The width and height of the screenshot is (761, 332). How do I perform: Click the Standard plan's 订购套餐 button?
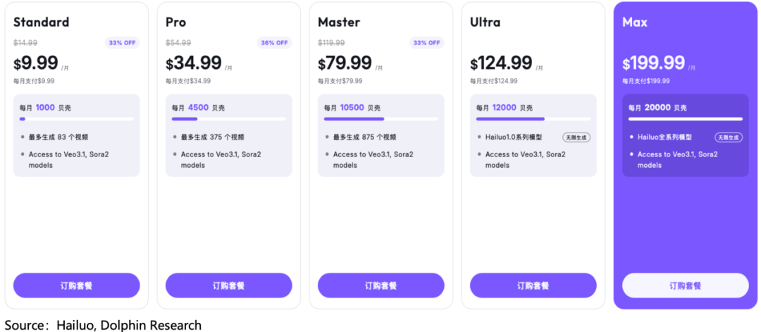76,285
